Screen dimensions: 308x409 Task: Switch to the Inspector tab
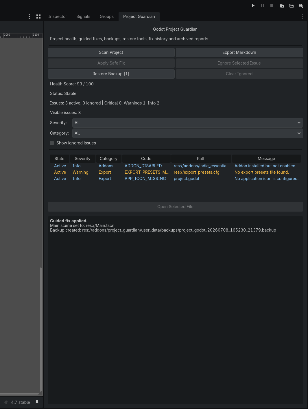[58, 16]
